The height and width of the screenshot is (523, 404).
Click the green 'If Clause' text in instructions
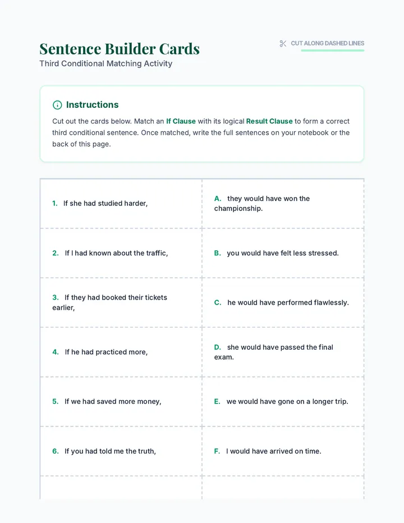(x=181, y=121)
